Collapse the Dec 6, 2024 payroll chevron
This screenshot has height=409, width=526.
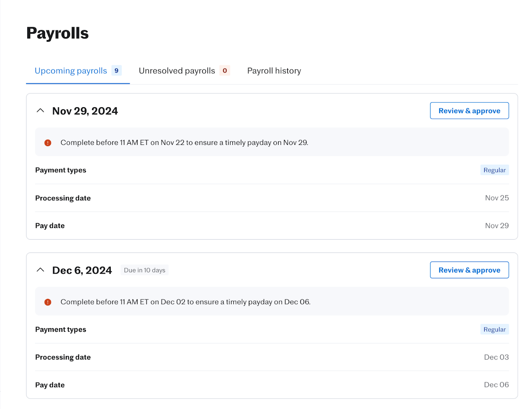click(40, 270)
